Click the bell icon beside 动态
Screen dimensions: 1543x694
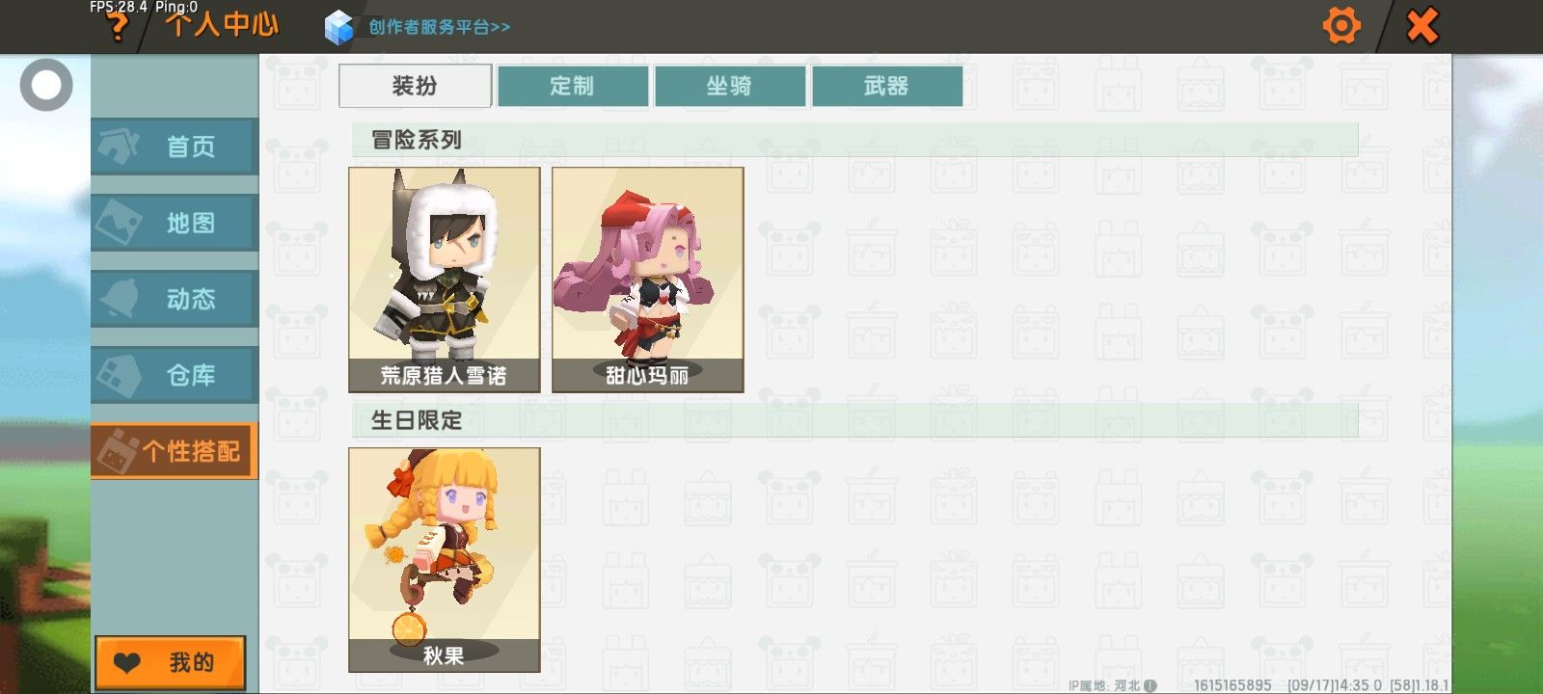coord(119,298)
